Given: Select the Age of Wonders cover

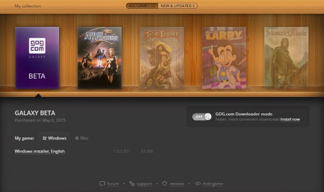Looking at the screenshot, I should [99, 58].
